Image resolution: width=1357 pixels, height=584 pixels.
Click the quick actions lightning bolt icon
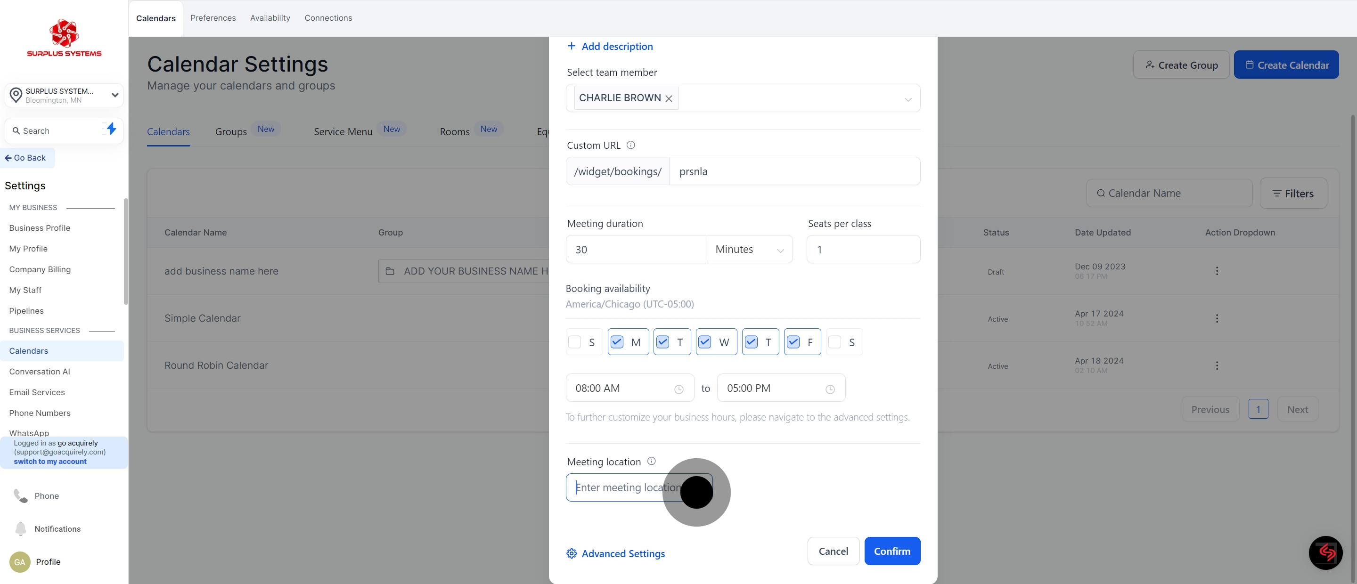click(x=111, y=129)
